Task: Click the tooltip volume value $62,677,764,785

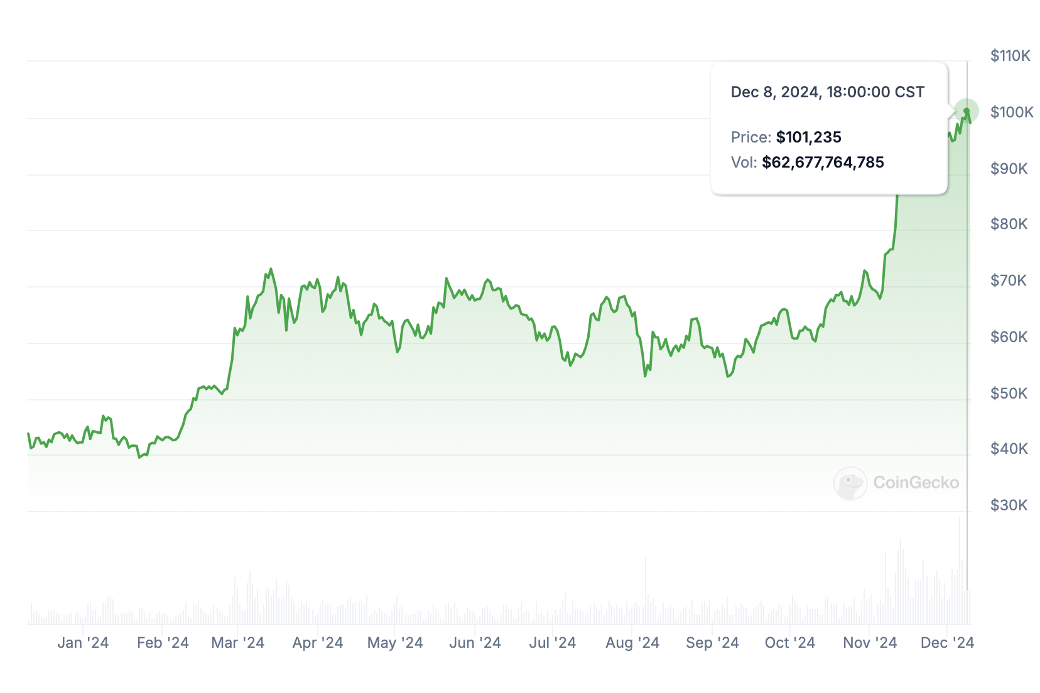Action: (823, 163)
